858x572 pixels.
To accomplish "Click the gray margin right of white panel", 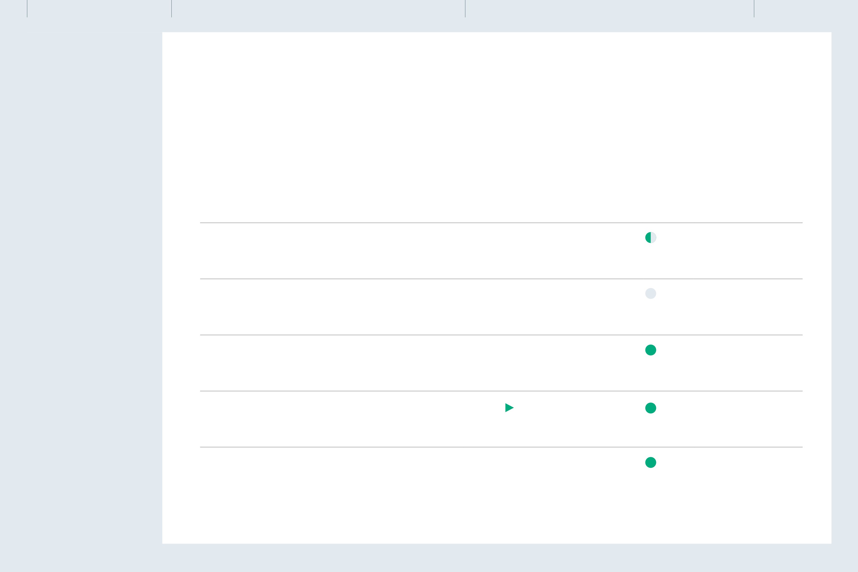I will [x=844, y=288].
